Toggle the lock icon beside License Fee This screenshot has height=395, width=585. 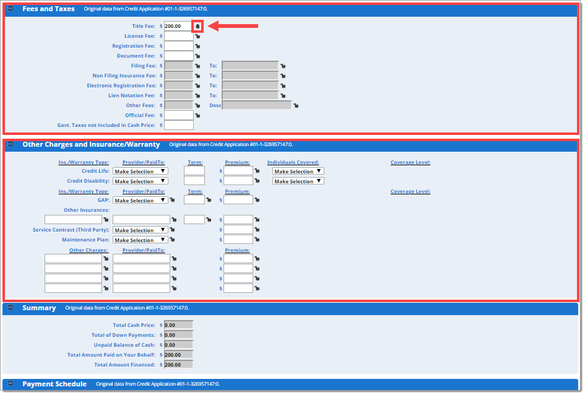197,37
